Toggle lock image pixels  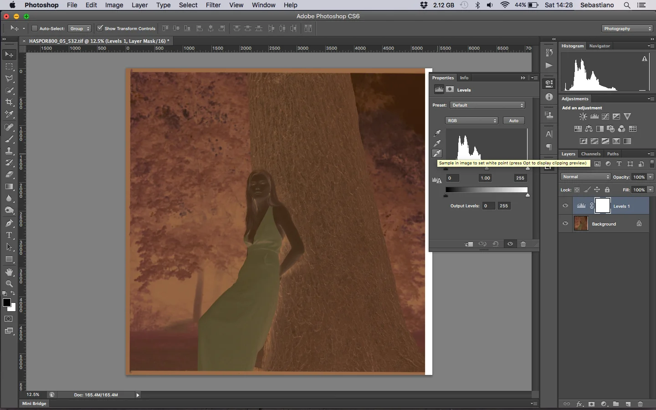coord(587,190)
